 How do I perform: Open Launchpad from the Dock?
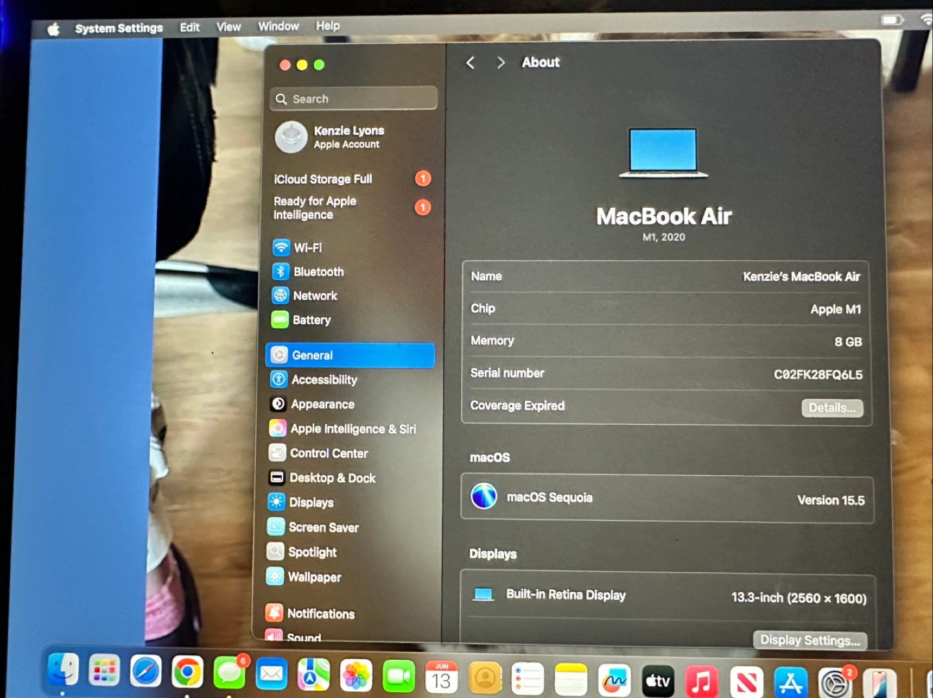104,671
